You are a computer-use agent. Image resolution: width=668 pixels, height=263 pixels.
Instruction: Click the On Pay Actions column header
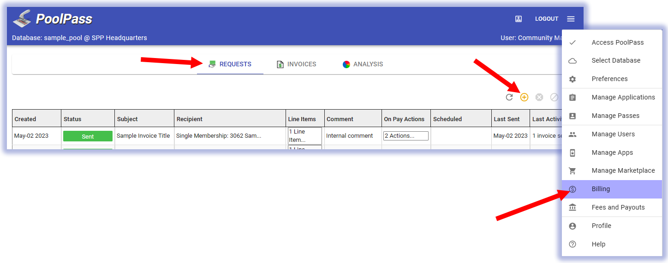click(x=406, y=119)
